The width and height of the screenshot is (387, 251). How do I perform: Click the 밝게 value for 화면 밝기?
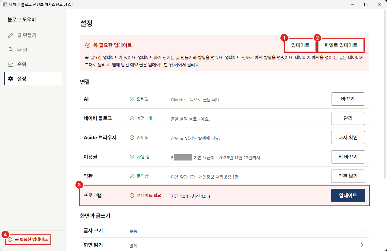coord(133,246)
